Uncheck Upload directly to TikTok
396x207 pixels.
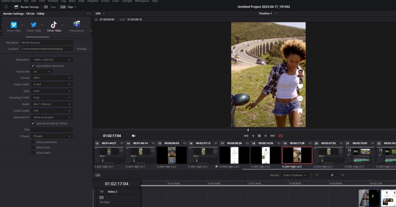[33, 123]
